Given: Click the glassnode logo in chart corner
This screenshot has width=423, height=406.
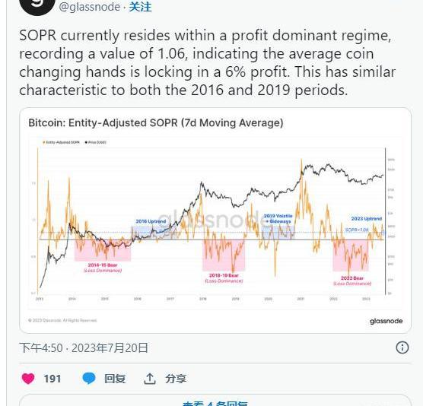Looking at the screenshot, I should [386, 321].
